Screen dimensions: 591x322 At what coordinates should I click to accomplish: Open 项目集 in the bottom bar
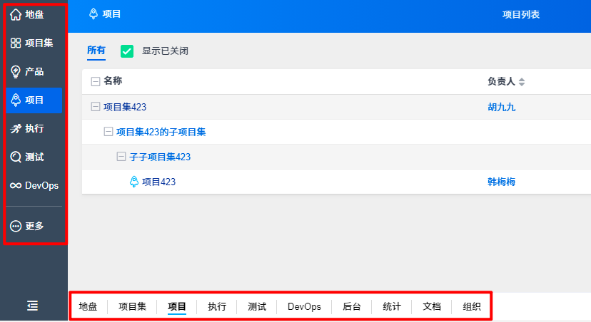[132, 306]
